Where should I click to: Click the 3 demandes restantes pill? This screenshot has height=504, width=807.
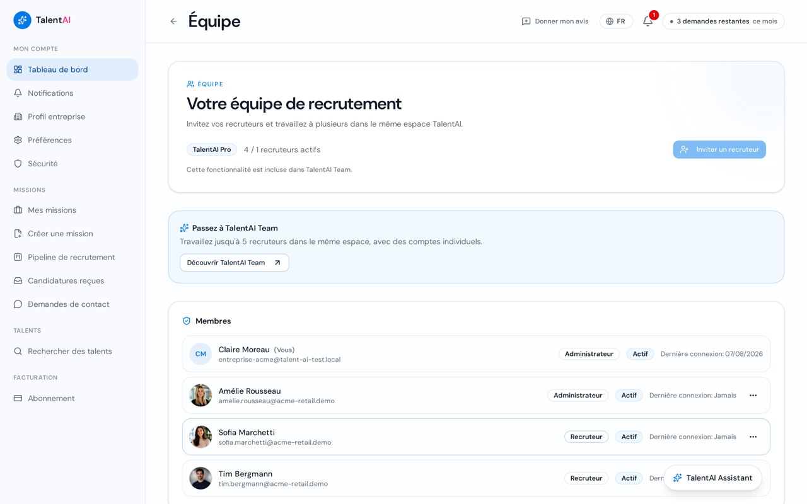(x=723, y=21)
